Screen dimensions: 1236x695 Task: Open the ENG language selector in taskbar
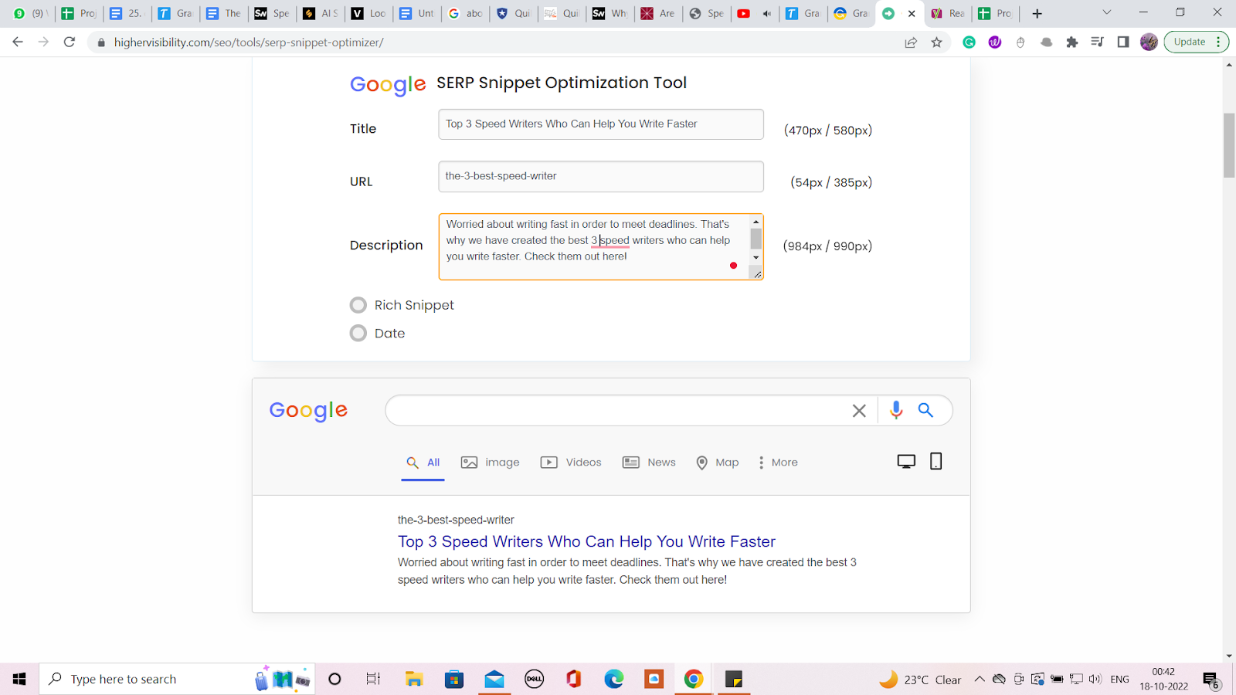(x=1119, y=679)
